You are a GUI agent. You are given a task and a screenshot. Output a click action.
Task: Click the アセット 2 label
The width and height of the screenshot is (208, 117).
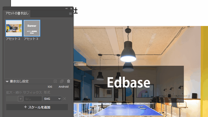[x=13, y=39]
